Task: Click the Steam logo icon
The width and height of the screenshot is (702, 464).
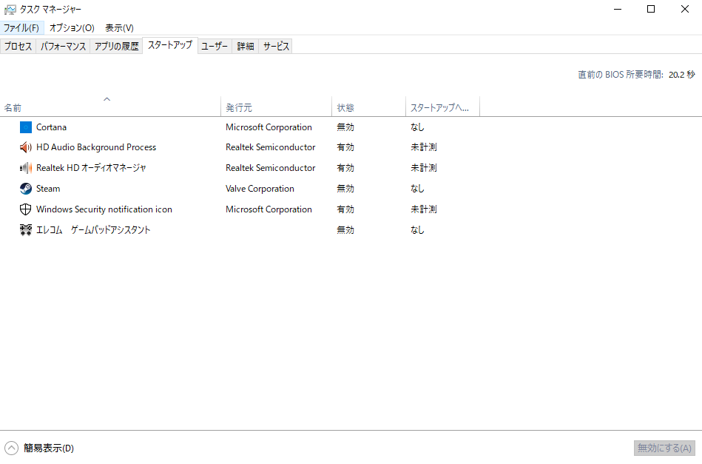Action: pos(26,189)
